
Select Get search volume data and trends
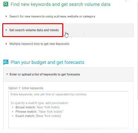tap(34, 30)
